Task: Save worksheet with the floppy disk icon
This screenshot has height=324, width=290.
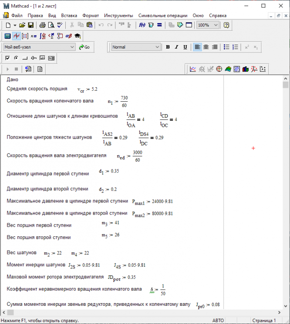Action: (x=31, y=25)
